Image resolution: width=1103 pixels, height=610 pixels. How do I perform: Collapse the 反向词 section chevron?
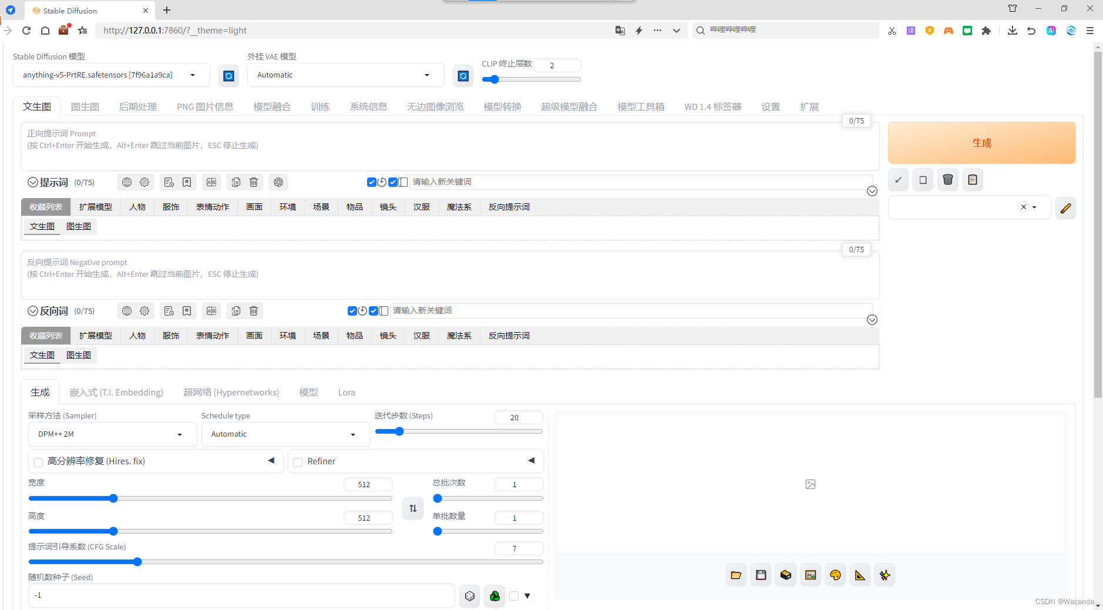[33, 311]
